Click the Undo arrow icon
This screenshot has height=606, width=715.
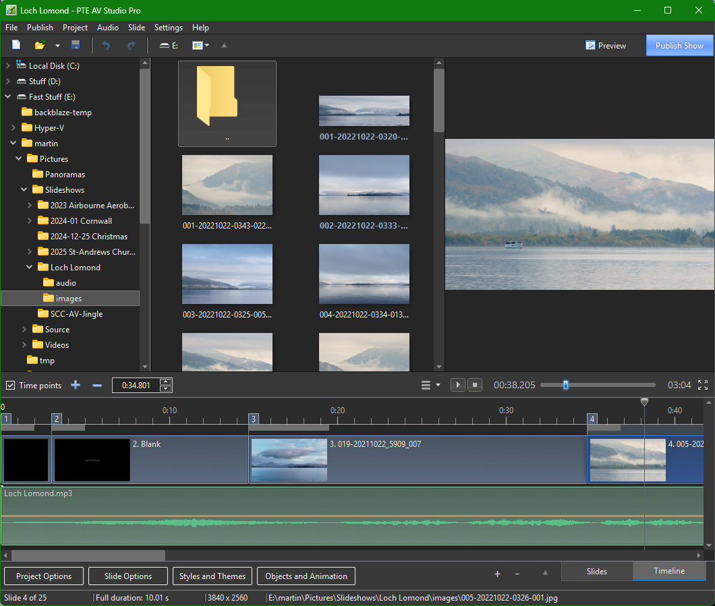point(107,45)
